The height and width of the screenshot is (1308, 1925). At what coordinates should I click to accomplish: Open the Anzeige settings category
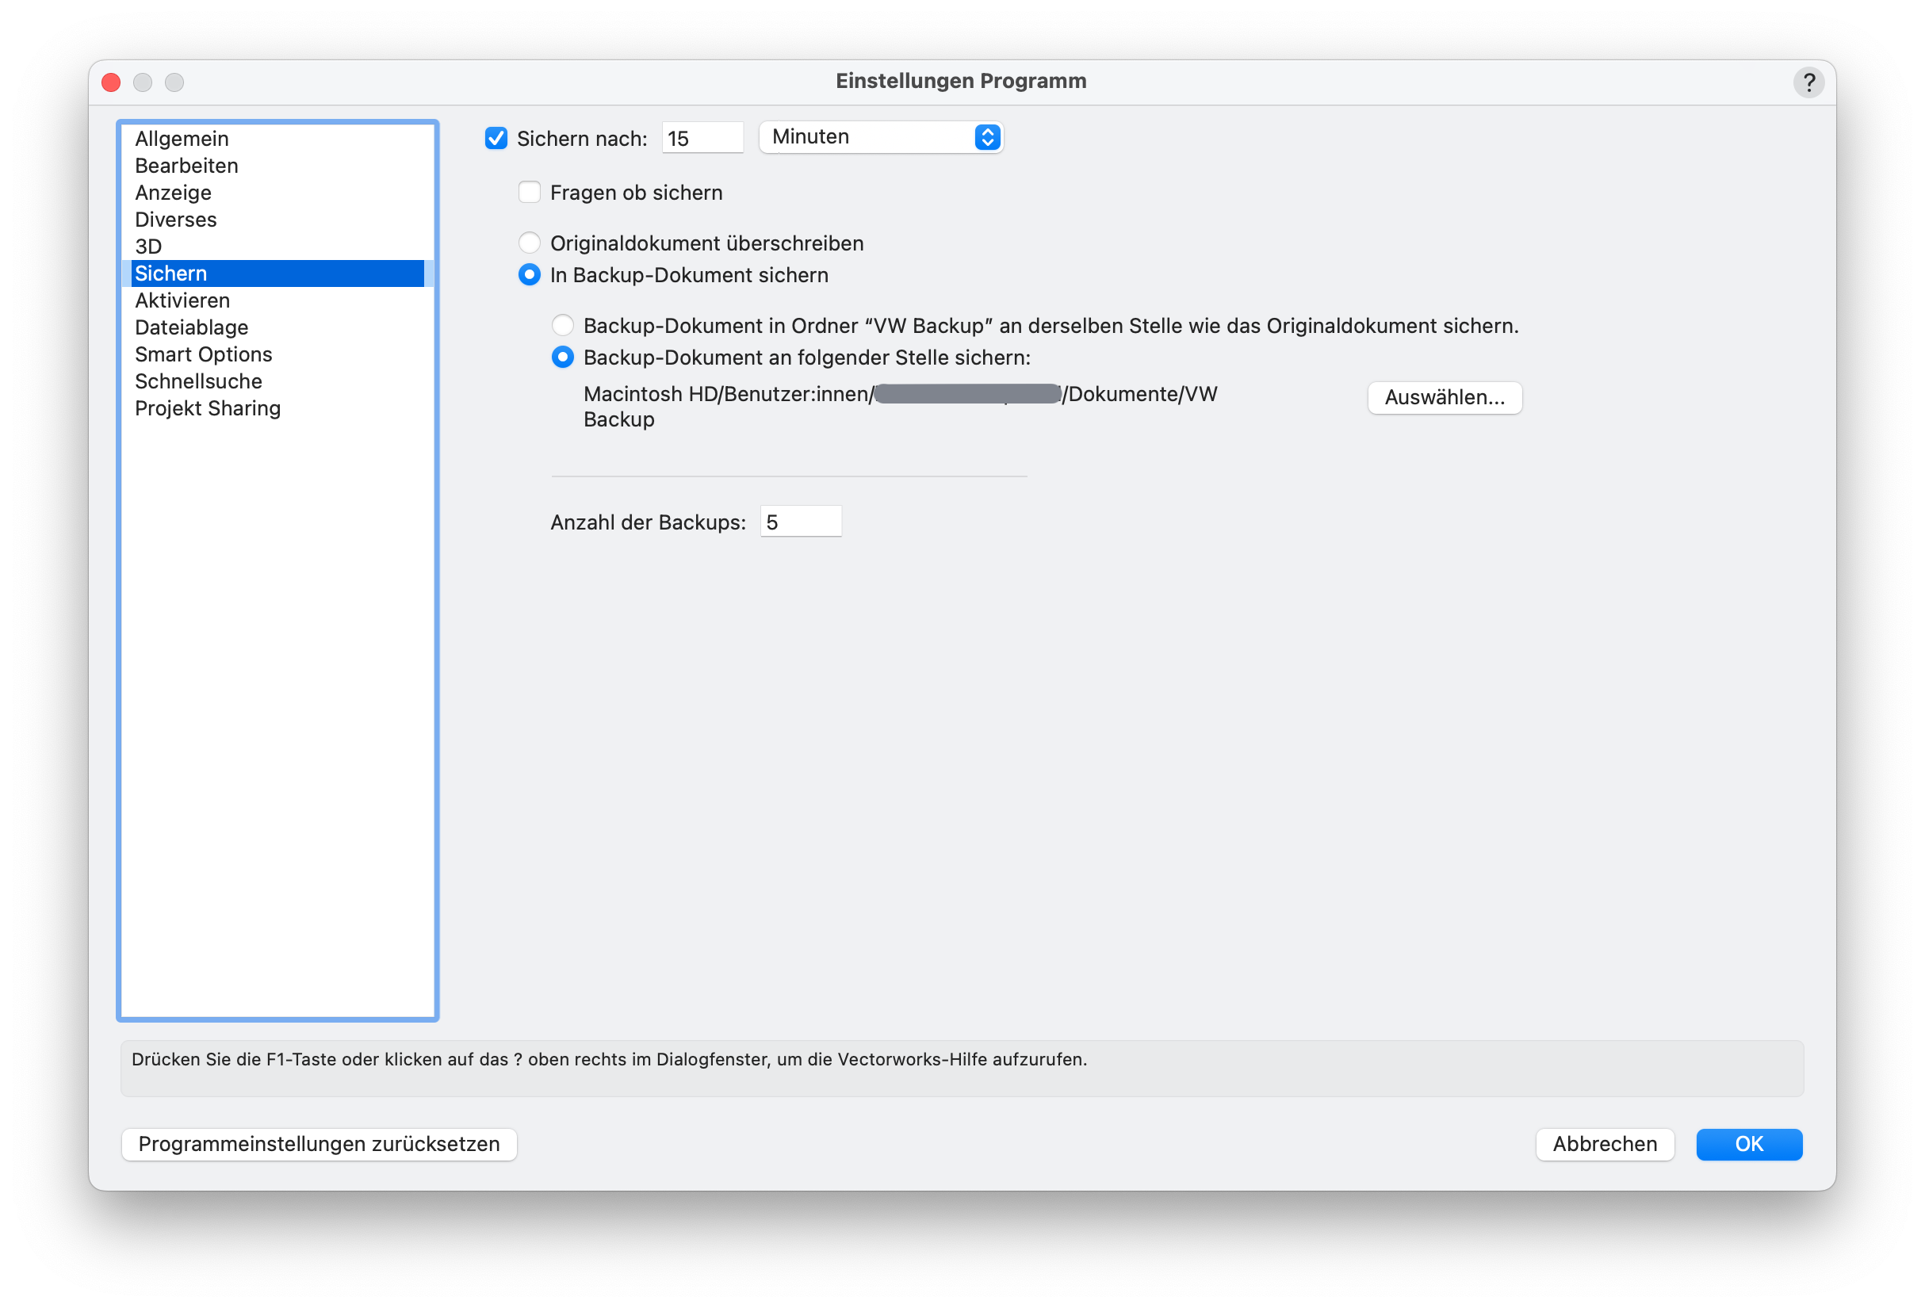173,192
